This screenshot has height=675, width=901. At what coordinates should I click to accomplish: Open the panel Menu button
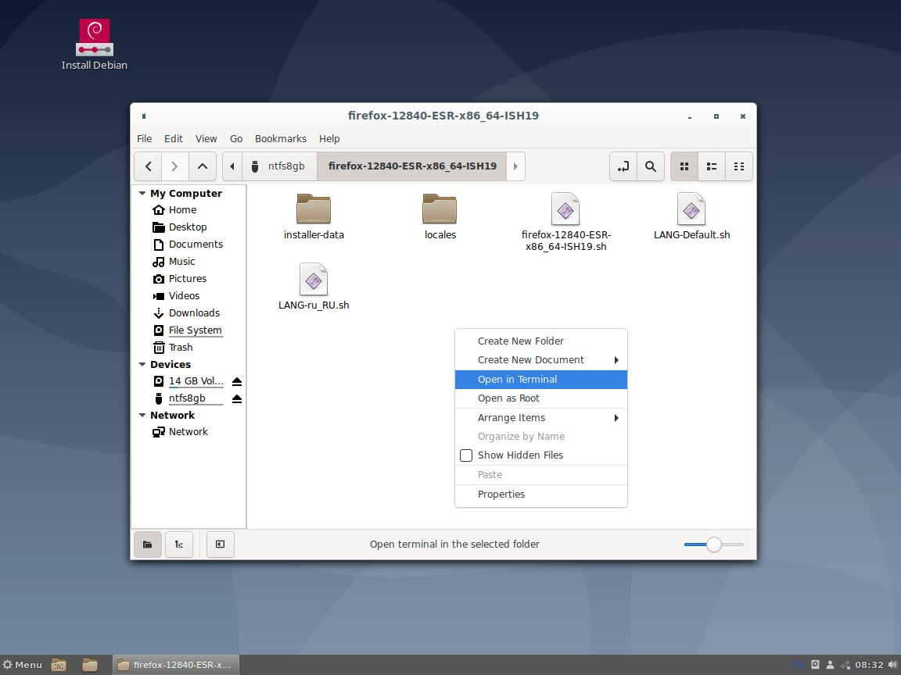(23, 665)
